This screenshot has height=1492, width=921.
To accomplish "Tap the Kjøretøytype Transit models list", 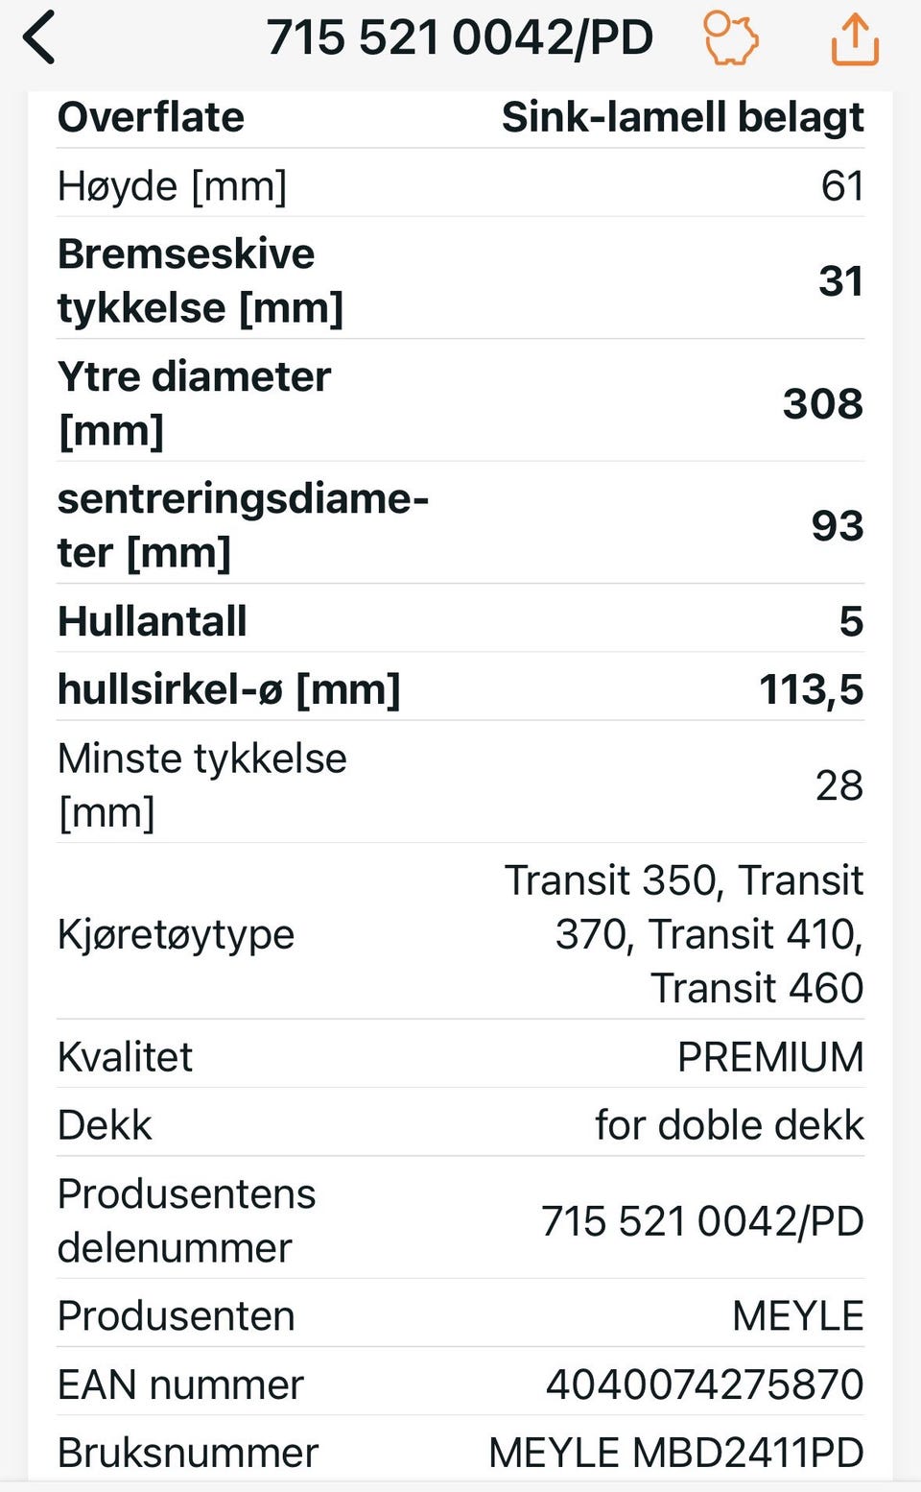I will click(x=684, y=934).
